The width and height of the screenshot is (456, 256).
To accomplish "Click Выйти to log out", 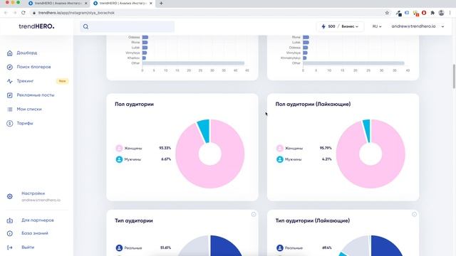I will coord(28,247).
